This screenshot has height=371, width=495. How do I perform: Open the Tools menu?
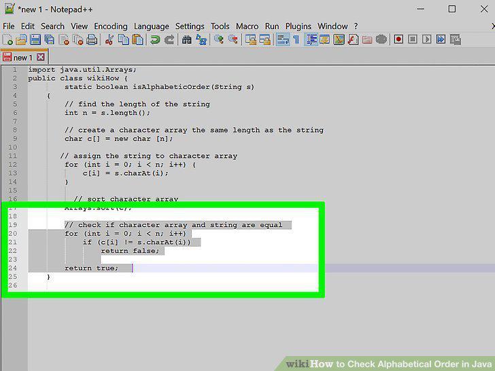click(x=220, y=26)
